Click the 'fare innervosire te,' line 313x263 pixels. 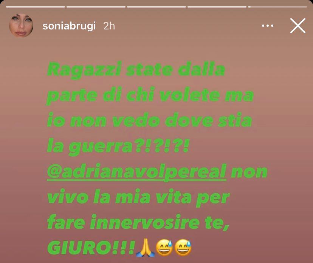pos(138,223)
